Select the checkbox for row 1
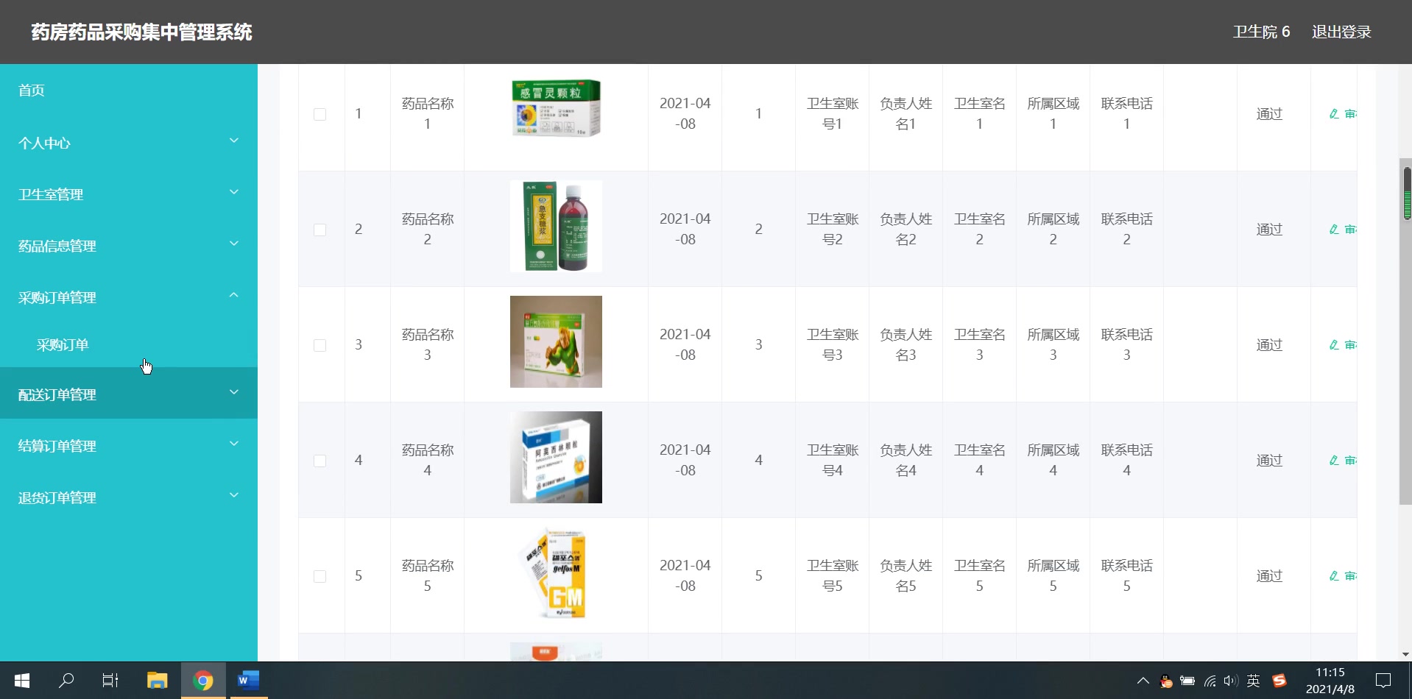The width and height of the screenshot is (1412, 699). click(320, 114)
